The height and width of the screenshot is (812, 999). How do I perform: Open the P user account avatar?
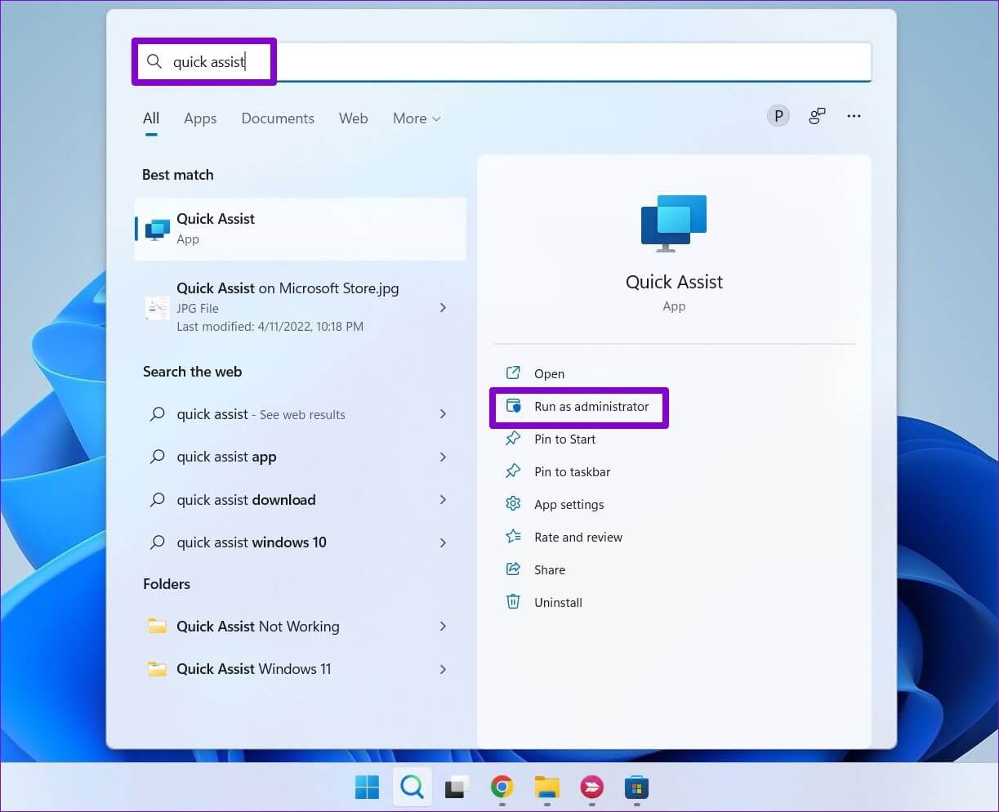point(778,116)
